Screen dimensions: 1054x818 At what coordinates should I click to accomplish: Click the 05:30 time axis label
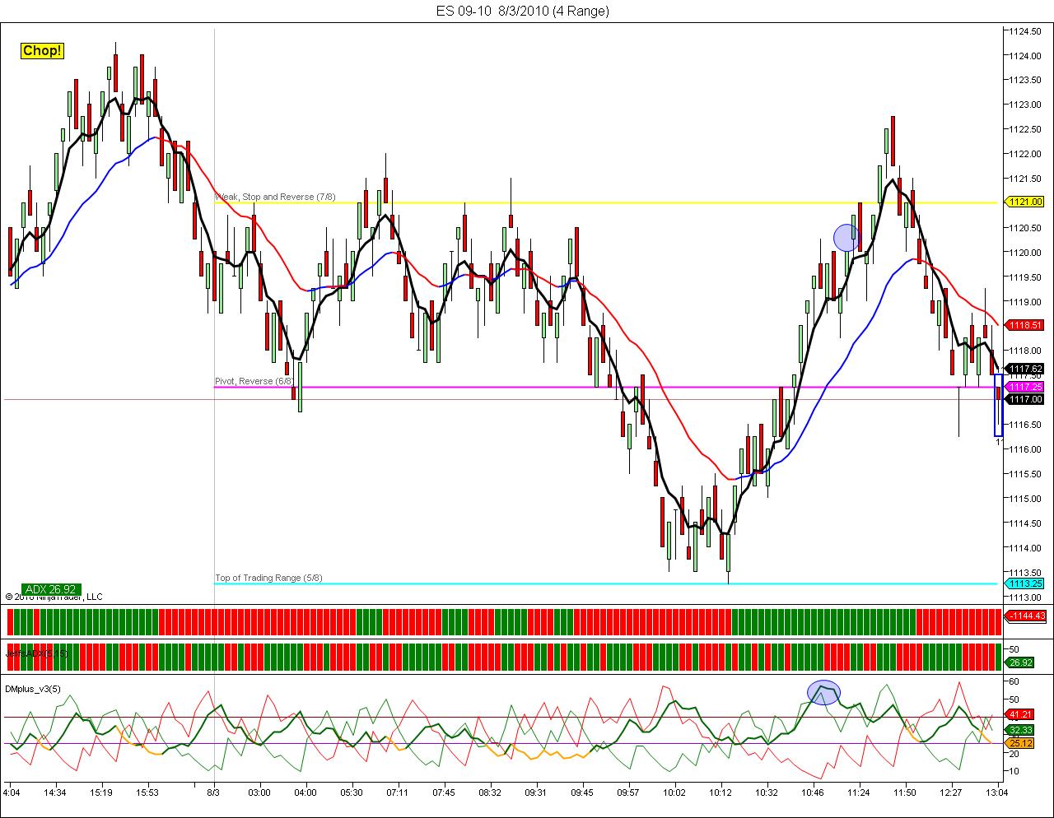[352, 792]
